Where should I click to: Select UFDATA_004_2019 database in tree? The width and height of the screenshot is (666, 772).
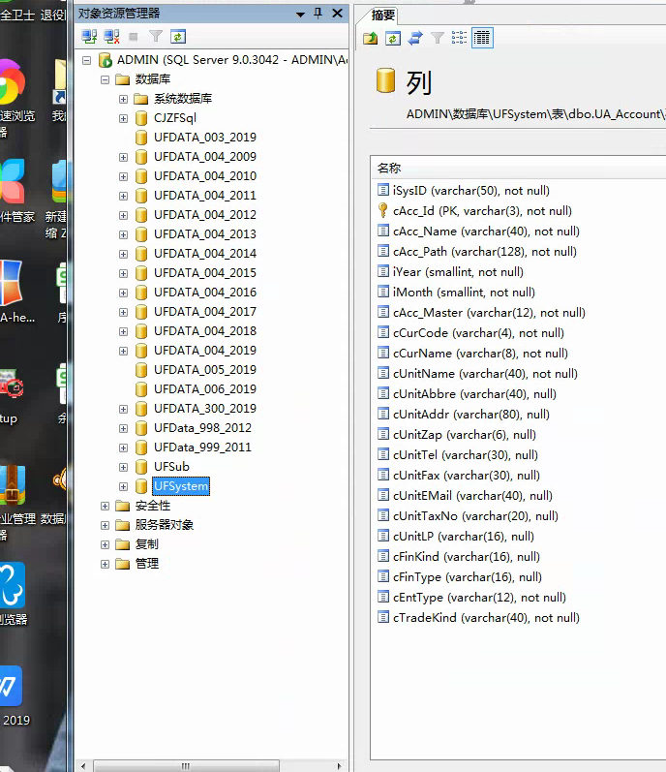tap(205, 351)
